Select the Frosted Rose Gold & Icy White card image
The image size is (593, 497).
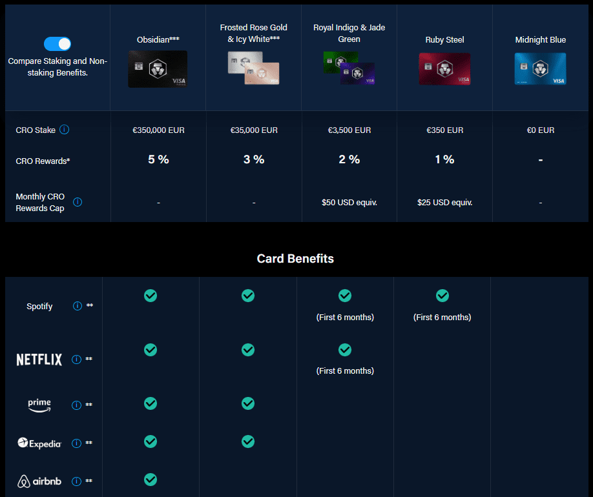pyautogui.click(x=253, y=68)
